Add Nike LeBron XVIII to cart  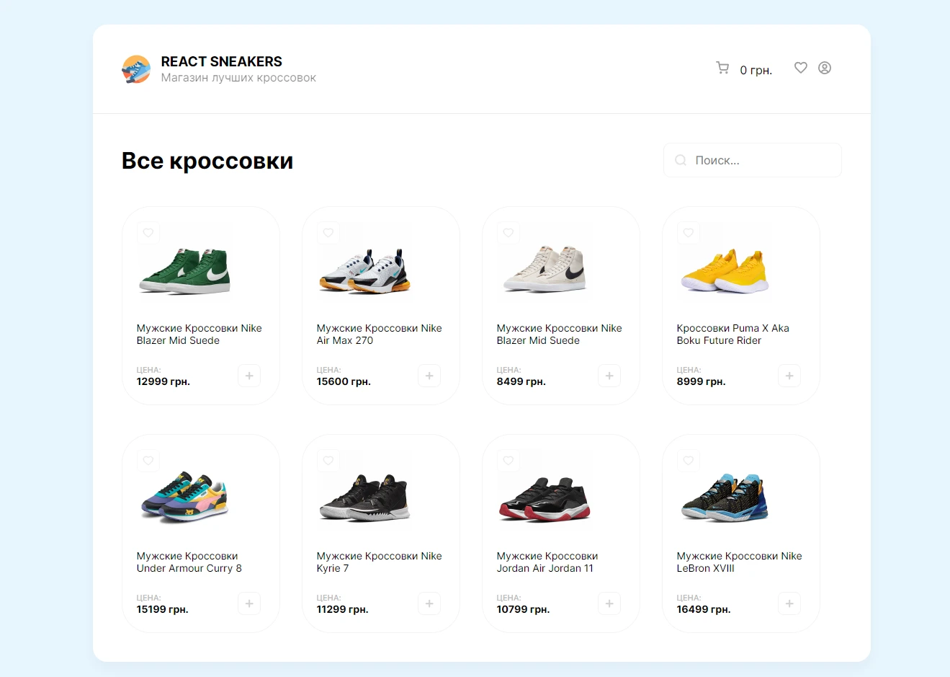789,603
